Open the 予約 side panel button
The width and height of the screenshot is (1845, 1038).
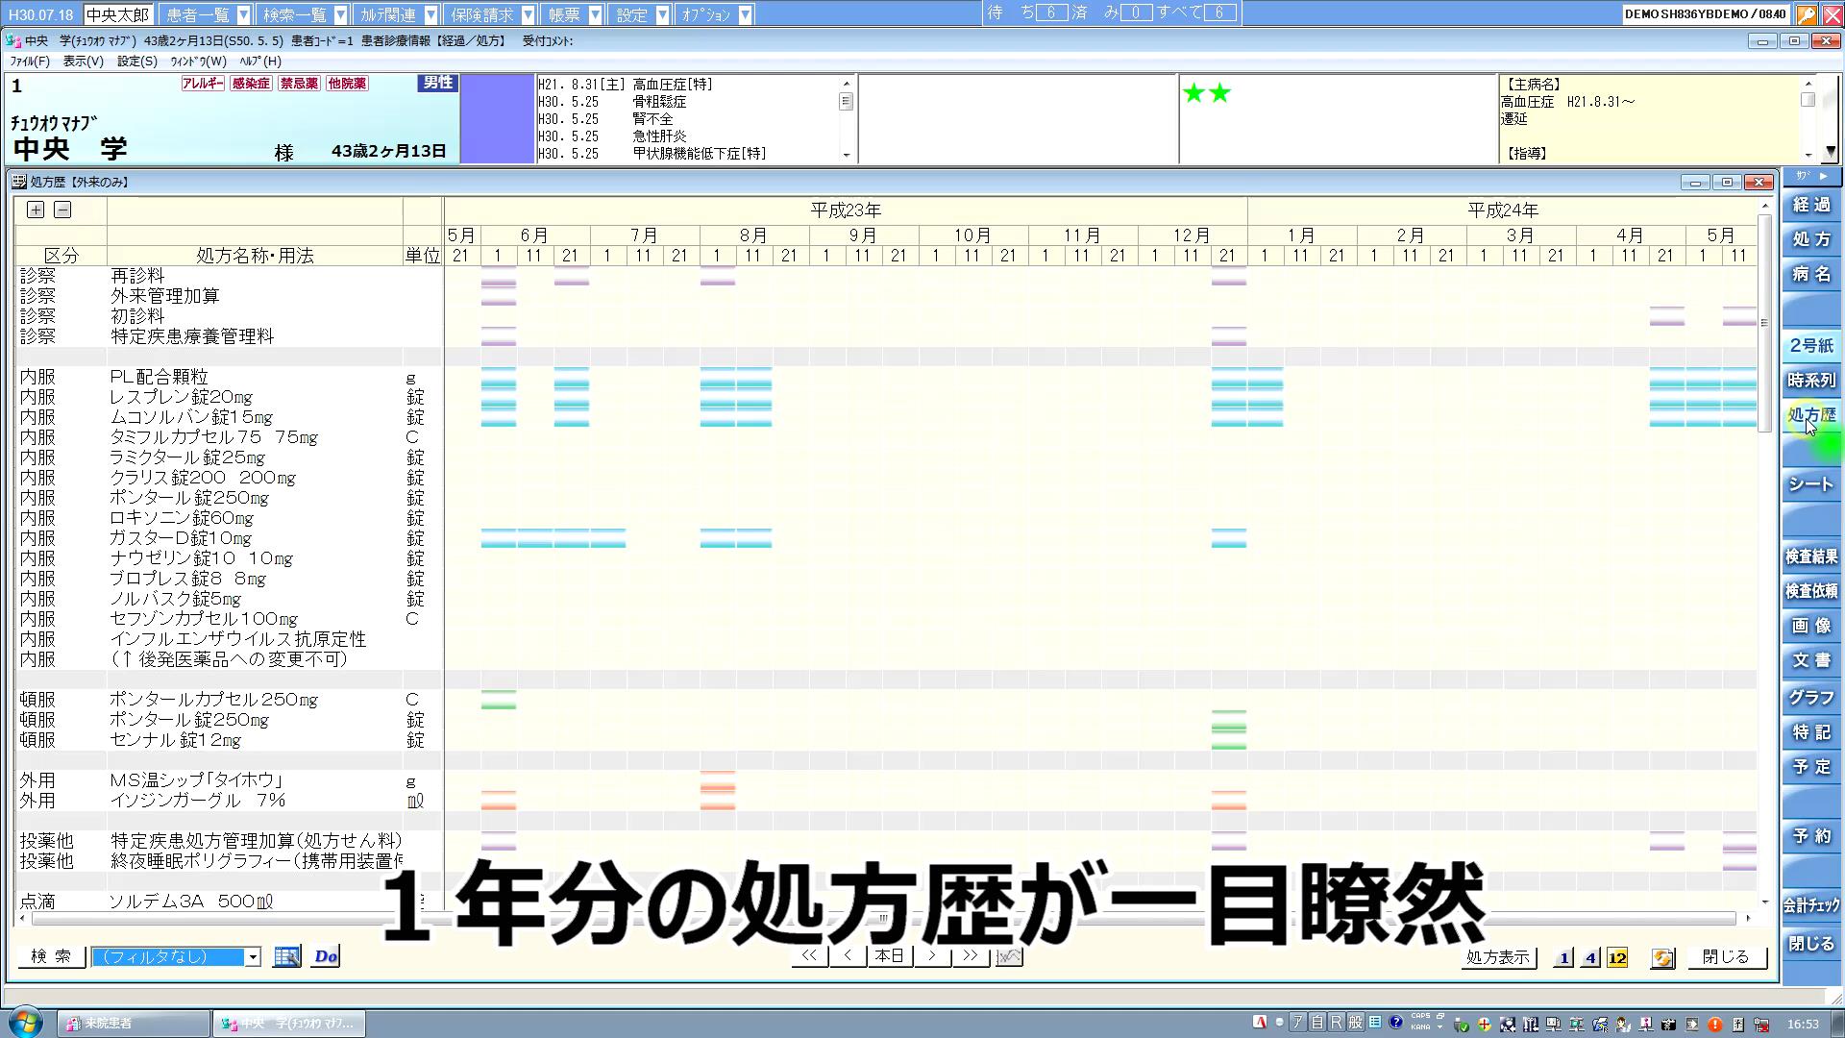(1811, 835)
